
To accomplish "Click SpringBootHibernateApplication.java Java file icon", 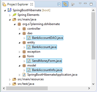I will coord(24,75).
